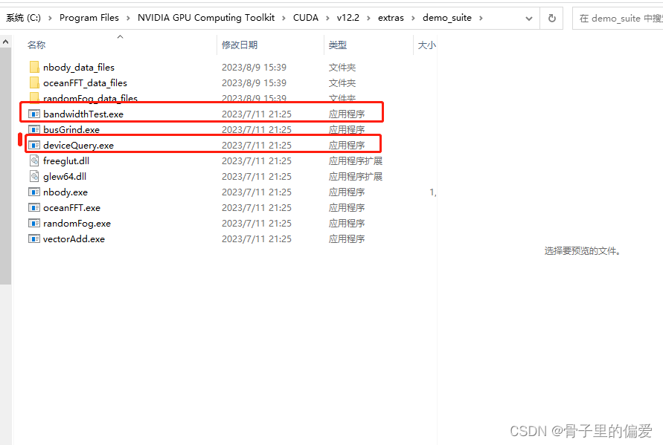Viewport: 663px width, 445px height.
Task: Click the 文件夹 type of nbody_data_files
Action: click(342, 68)
